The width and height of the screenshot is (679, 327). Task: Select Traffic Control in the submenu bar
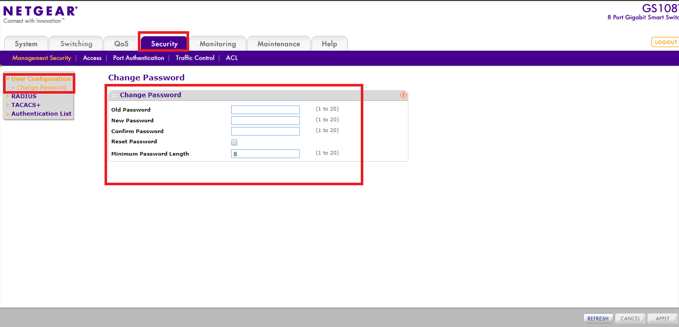pos(195,58)
